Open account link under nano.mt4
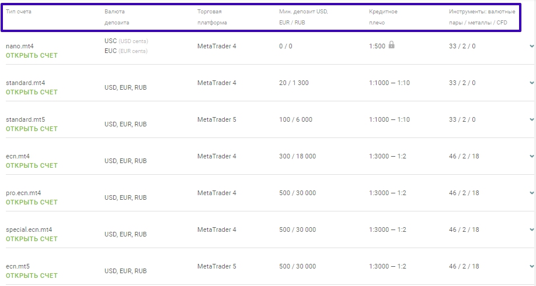 click(32, 55)
